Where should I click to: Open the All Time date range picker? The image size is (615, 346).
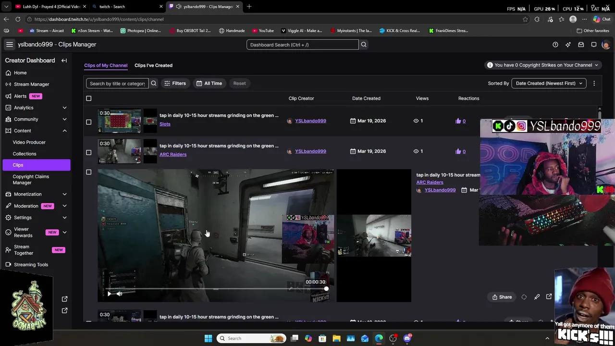(209, 83)
